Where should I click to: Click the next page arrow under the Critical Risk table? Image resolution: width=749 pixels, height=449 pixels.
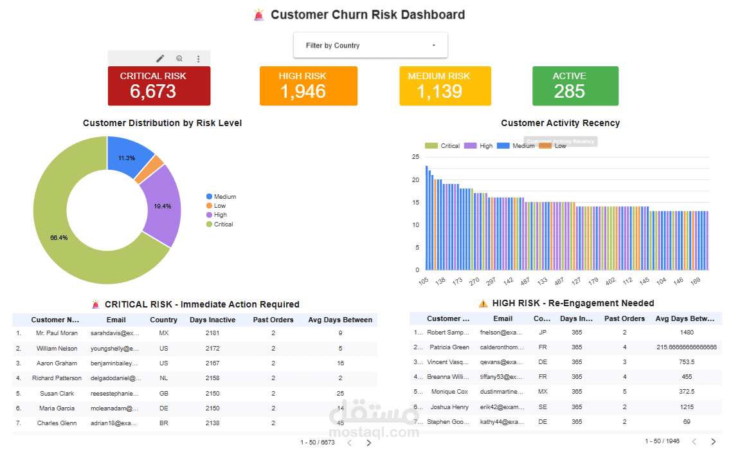tap(368, 443)
